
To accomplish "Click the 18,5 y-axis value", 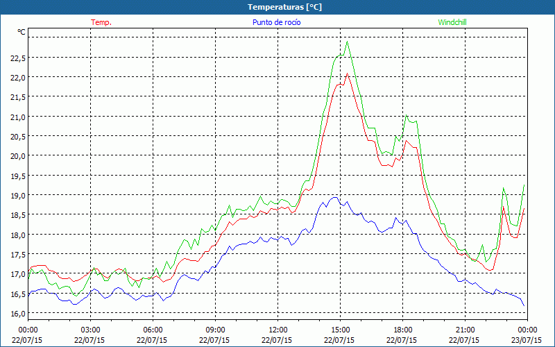I will (18, 215).
